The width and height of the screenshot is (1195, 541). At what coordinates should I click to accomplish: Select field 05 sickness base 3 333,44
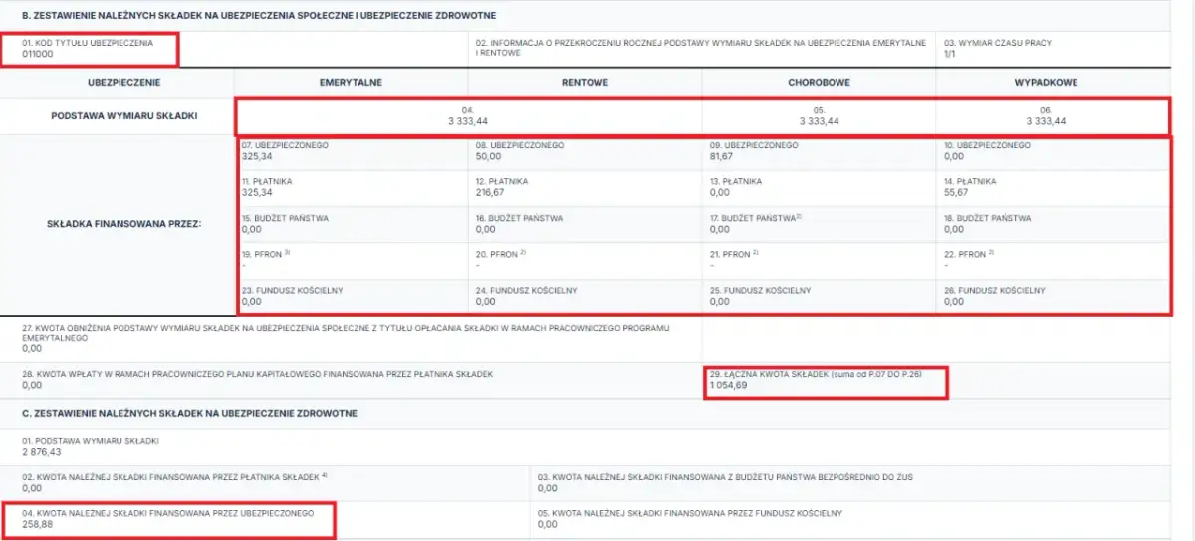[x=820, y=120]
